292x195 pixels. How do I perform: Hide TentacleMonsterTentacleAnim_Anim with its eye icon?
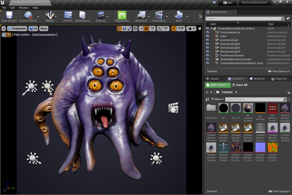[x=208, y=63]
